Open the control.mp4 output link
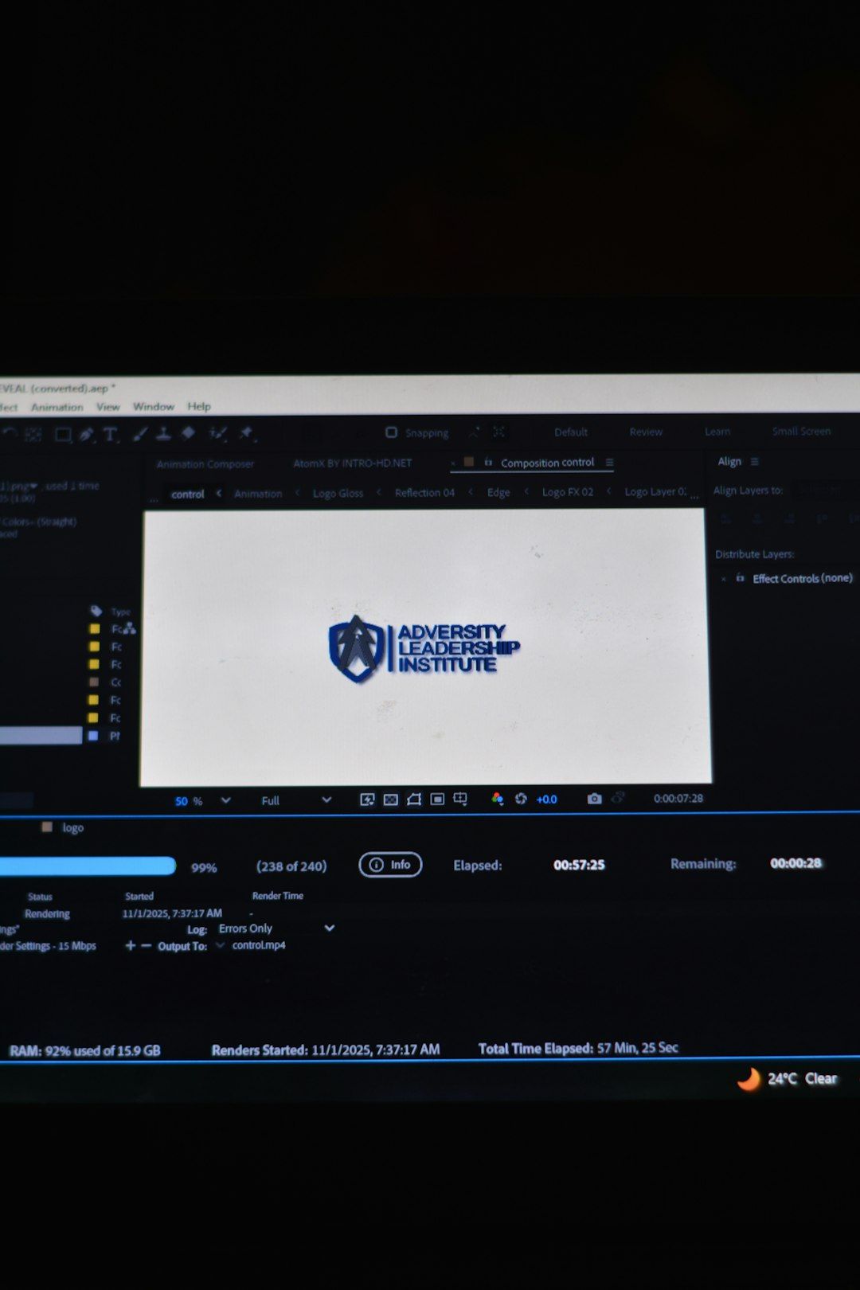The height and width of the screenshot is (1290, 860). (259, 945)
